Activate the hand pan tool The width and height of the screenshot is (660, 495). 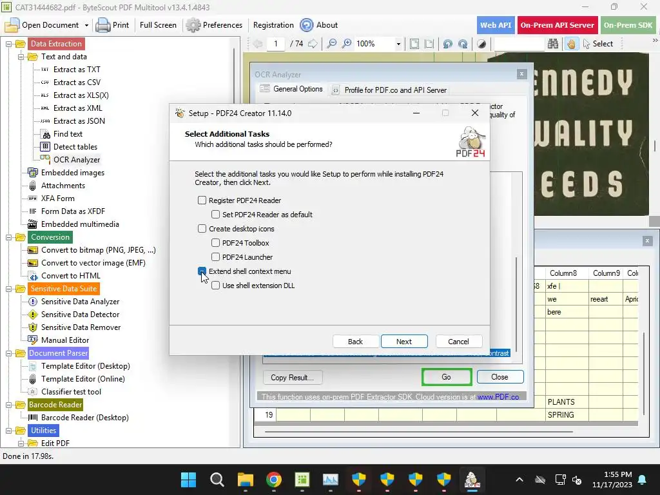coord(571,44)
